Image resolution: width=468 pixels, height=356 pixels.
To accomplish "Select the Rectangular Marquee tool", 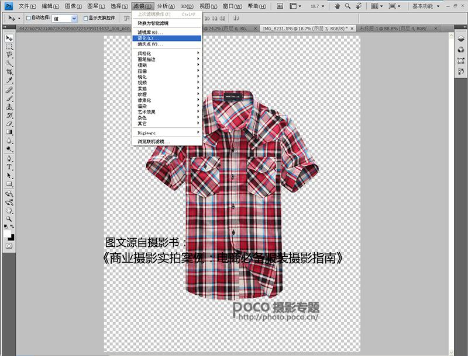I will click(8, 45).
